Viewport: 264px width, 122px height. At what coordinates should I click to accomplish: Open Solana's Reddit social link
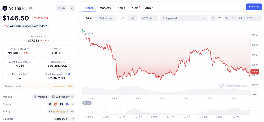click(x=56, y=104)
